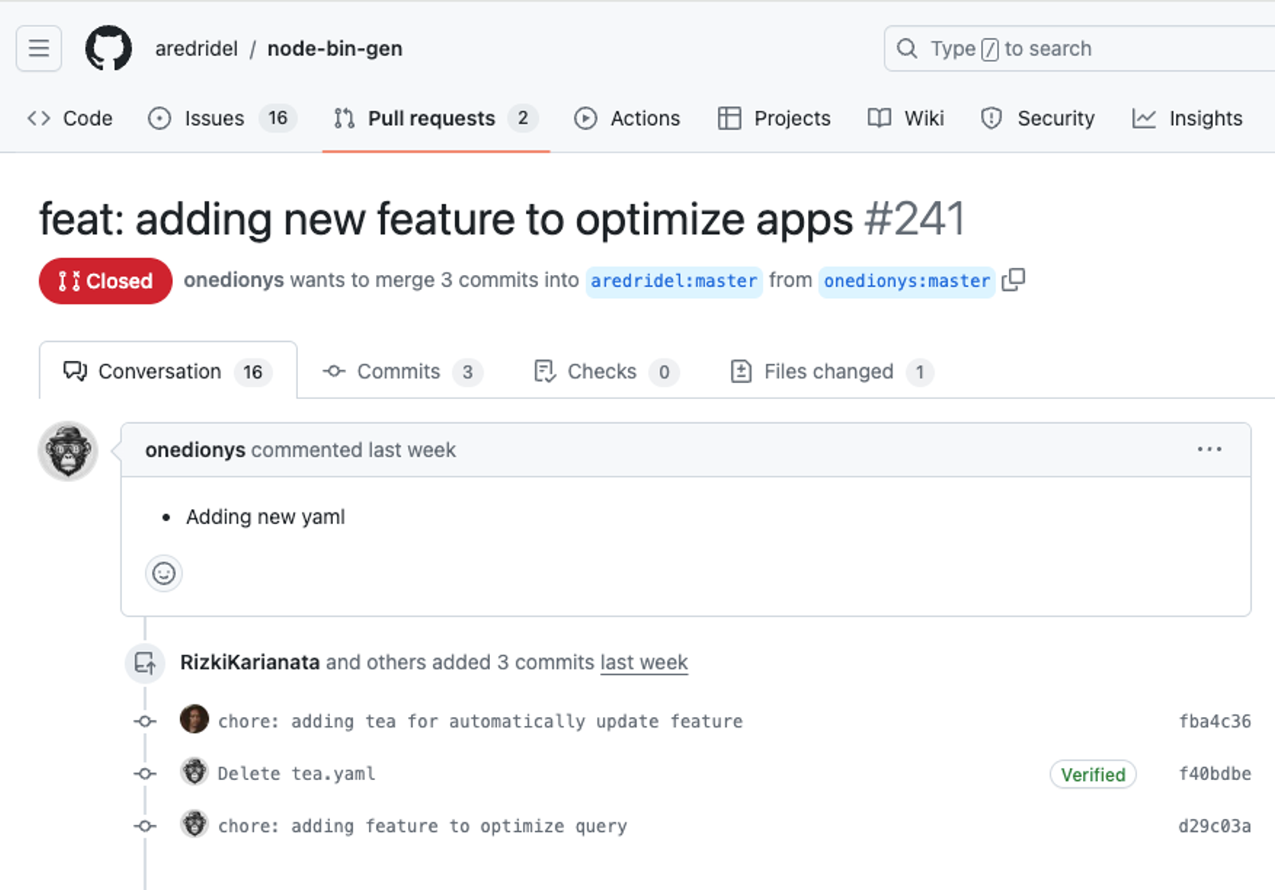Open commit hash d29c03a
The image size is (1275, 890).
[x=1214, y=826]
